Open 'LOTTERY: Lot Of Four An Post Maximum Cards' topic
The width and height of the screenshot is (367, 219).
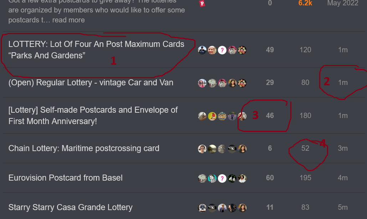point(96,50)
